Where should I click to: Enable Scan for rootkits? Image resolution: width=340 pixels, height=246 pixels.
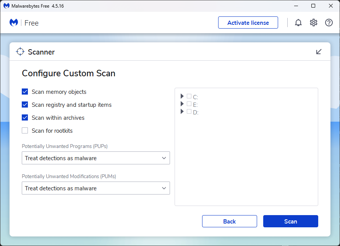point(25,131)
